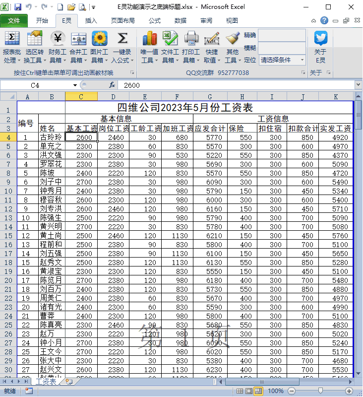Open the 打印工具箱 printer icon
This screenshot has height=397, width=363.
(191, 39)
